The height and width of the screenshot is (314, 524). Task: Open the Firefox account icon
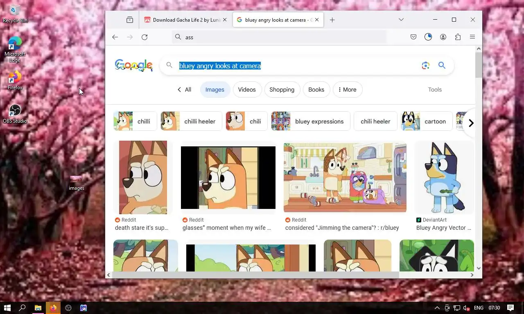coord(443,37)
